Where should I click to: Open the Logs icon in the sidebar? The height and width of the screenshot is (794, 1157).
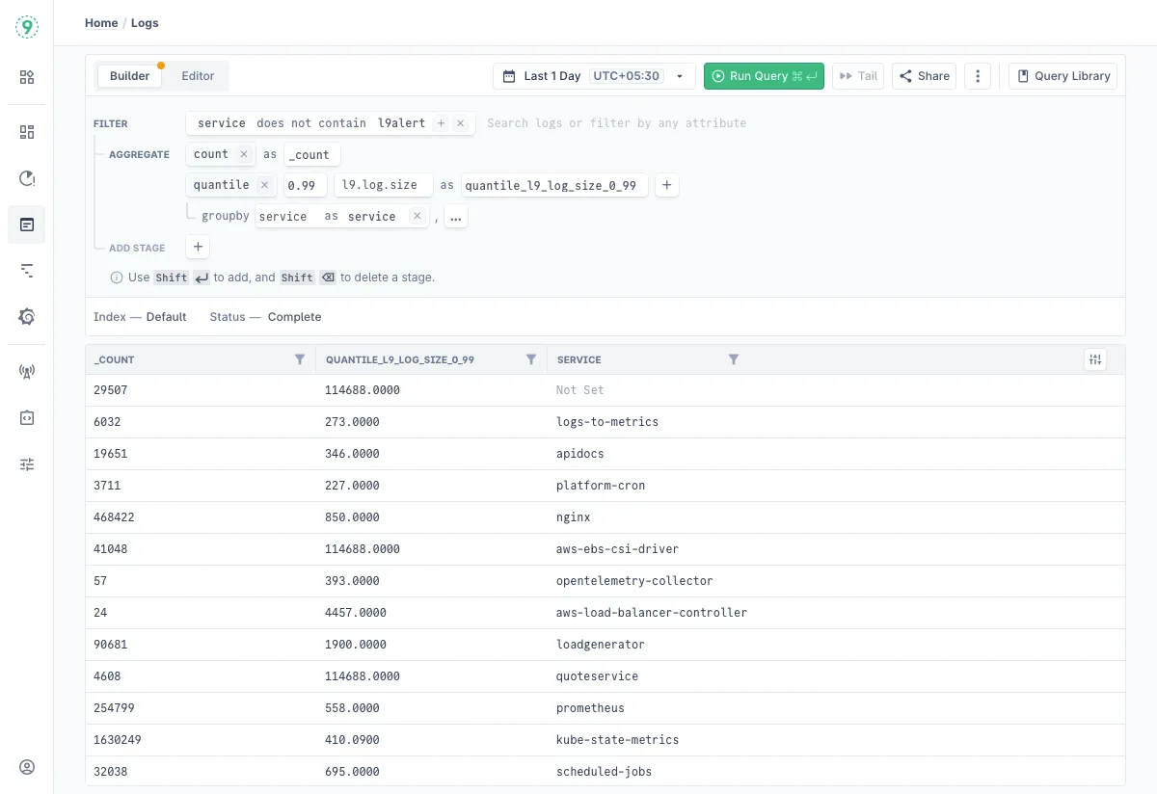pyautogui.click(x=27, y=225)
